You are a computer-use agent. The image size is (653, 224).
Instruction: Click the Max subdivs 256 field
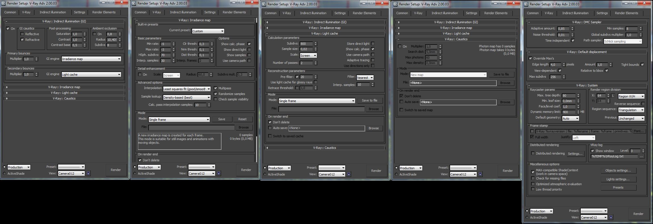click(556, 77)
